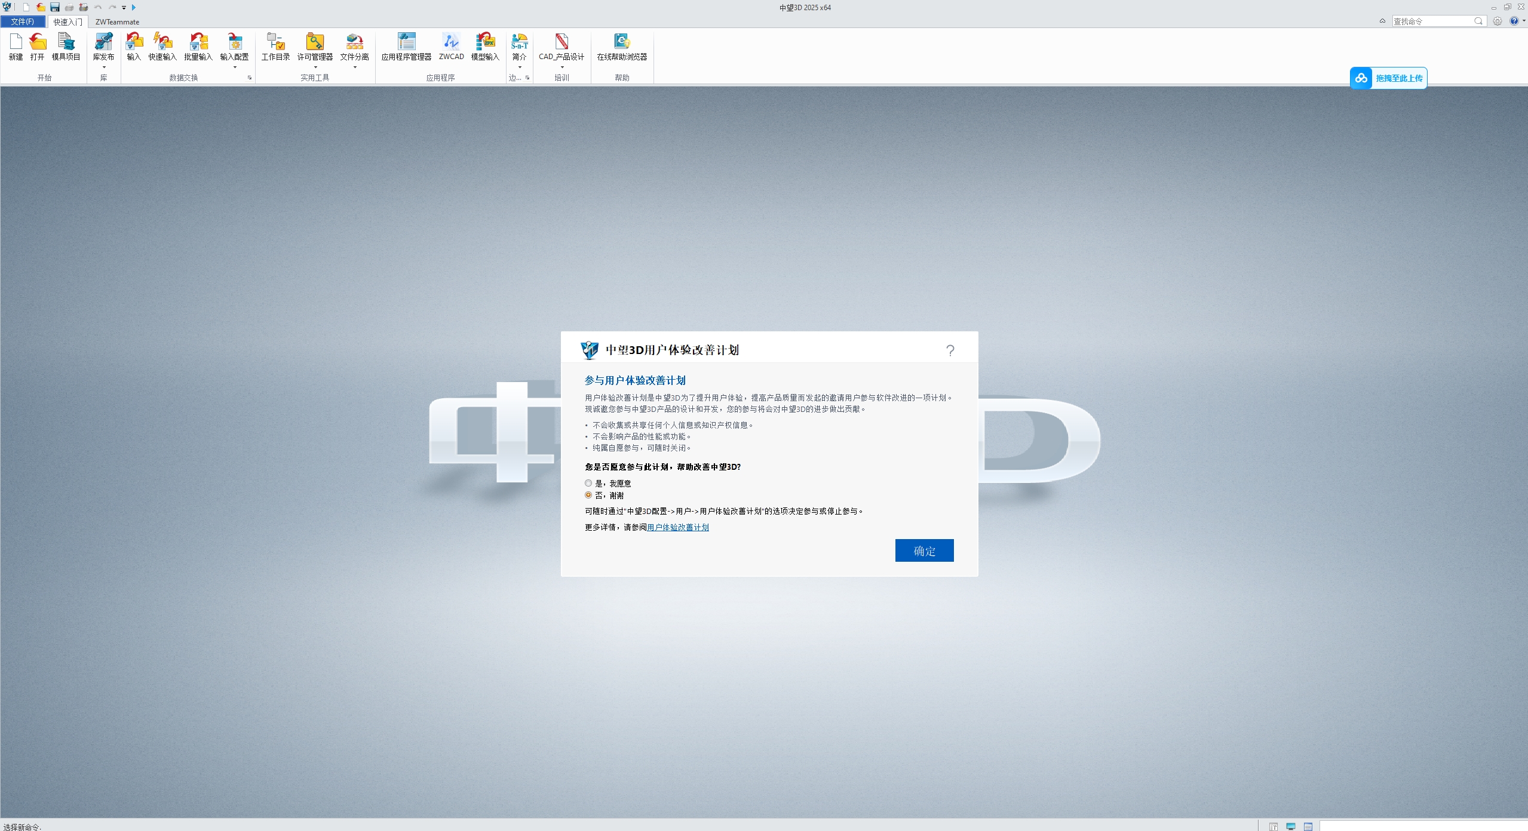1528x831 pixels.
Task: Select the 是，我愿意 radio option
Action: click(x=588, y=483)
